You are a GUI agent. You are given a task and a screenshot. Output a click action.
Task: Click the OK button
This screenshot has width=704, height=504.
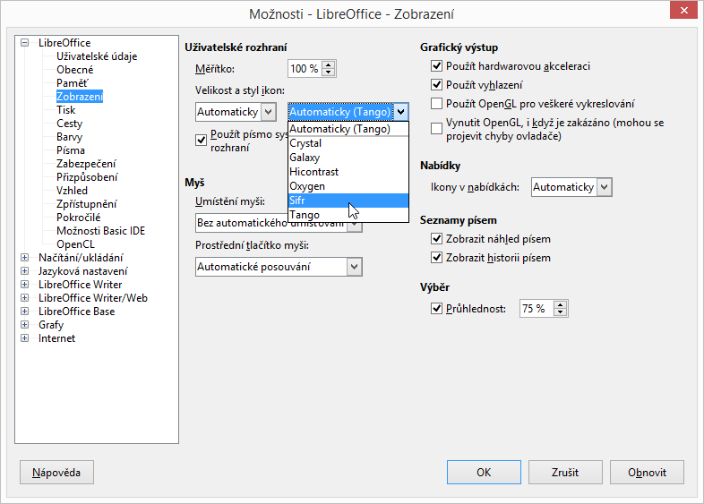pos(484,472)
